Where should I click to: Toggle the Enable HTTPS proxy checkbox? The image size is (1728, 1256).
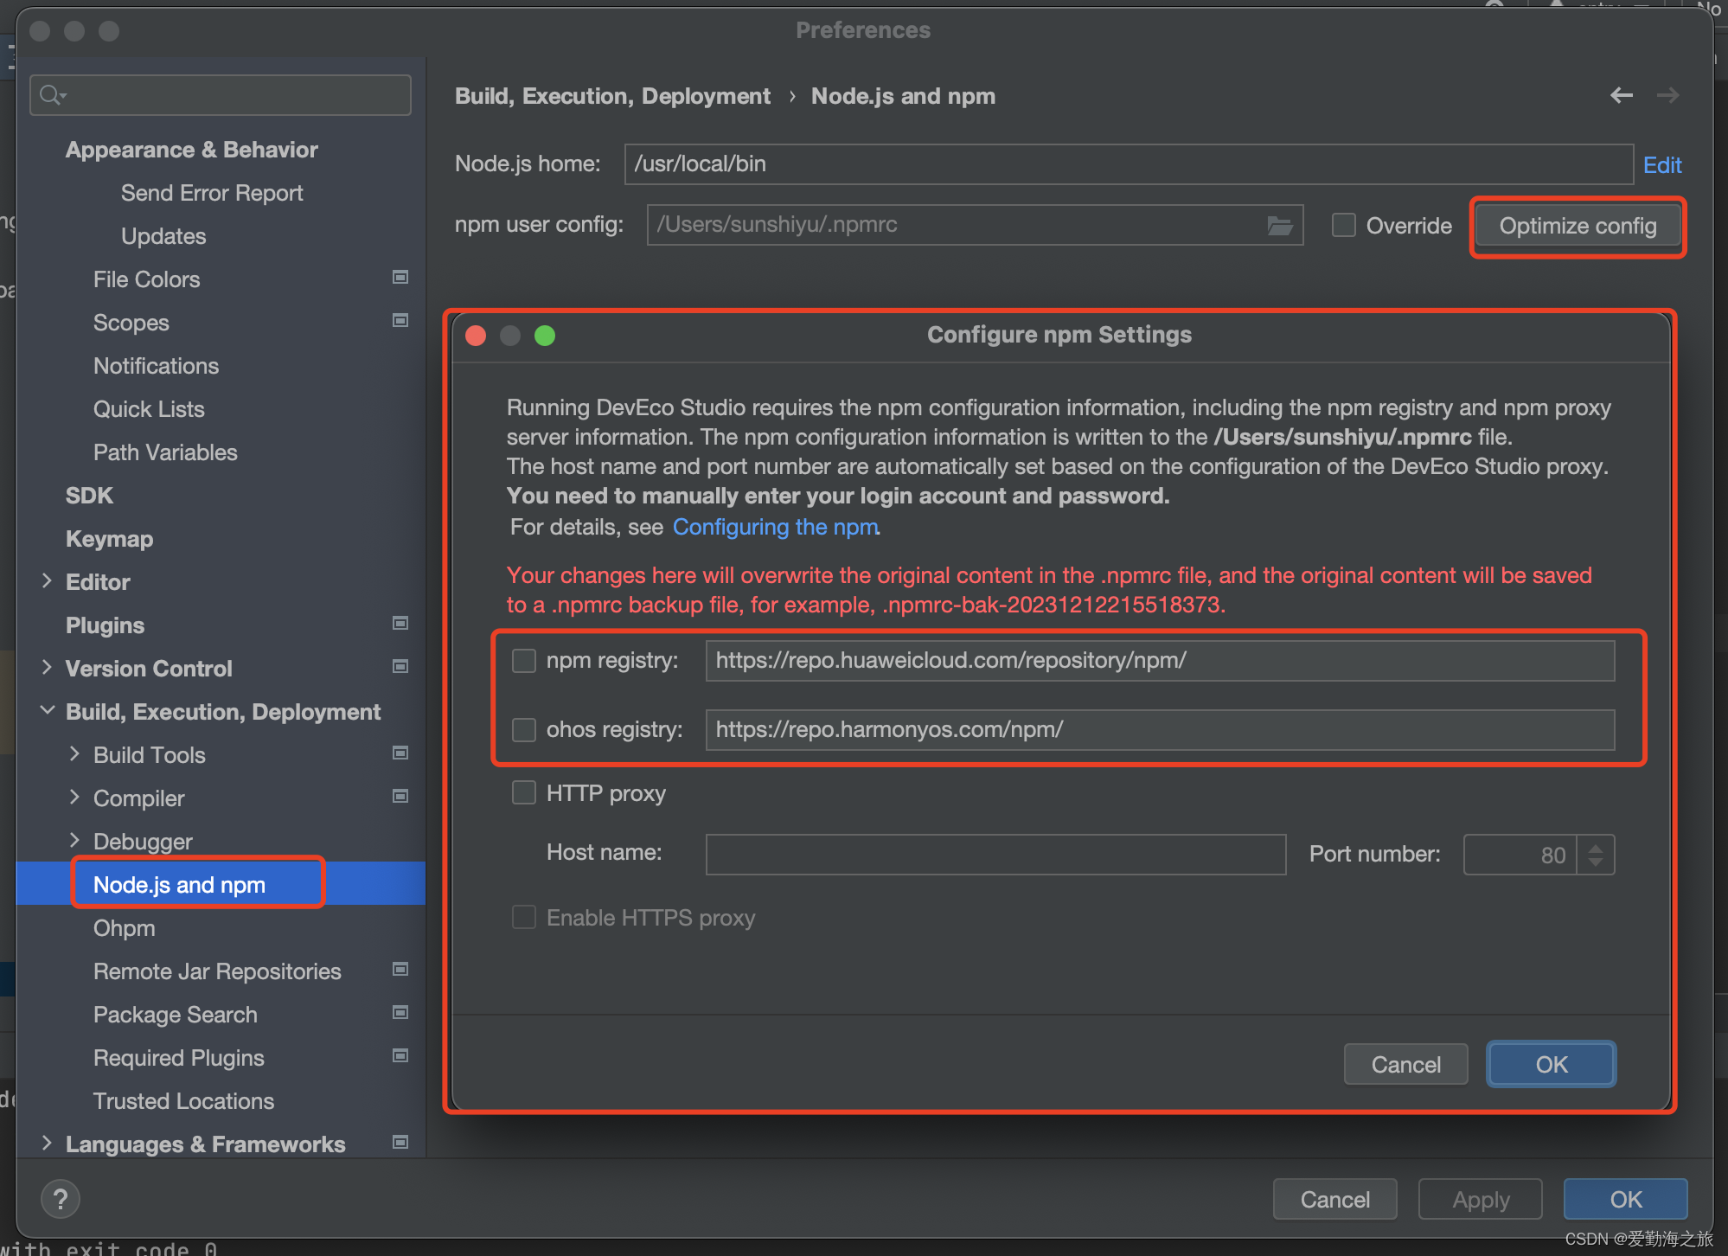pos(524,917)
